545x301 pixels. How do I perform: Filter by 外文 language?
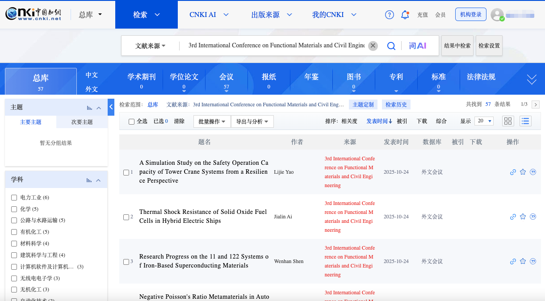(92, 89)
